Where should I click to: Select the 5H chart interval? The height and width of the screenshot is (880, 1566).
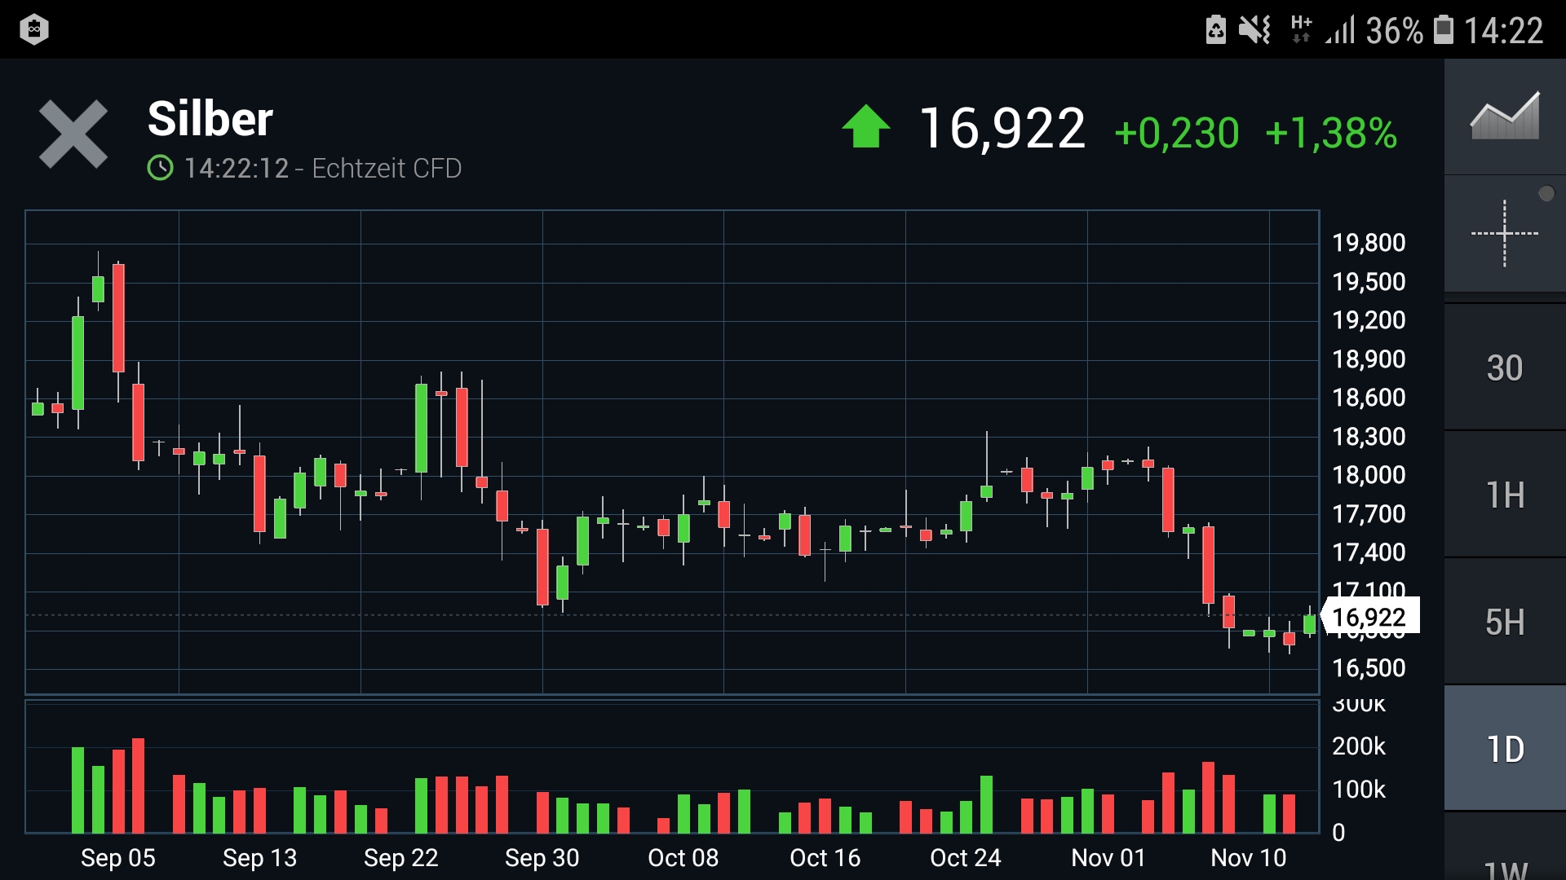[x=1504, y=623]
